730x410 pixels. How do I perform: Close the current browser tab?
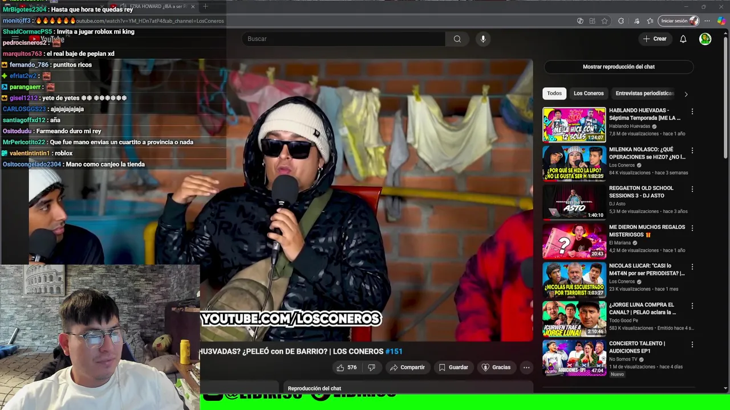click(x=193, y=6)
